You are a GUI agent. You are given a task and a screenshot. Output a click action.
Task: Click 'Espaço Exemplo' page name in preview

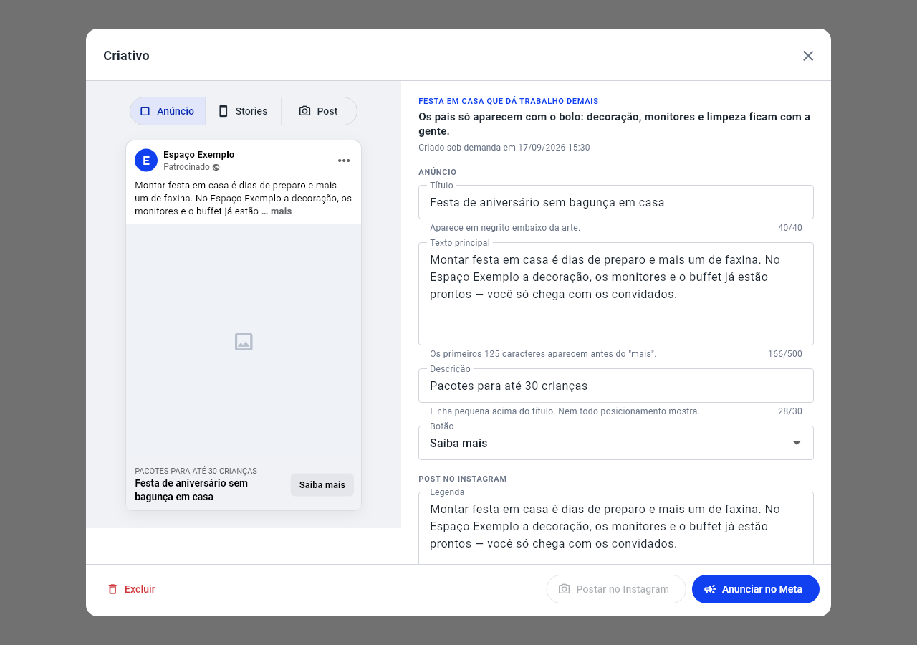pyautogui.click(x=198, y=154)
